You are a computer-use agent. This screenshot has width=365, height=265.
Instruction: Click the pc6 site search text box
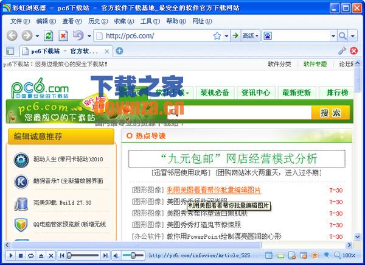[x=239, y=113]
